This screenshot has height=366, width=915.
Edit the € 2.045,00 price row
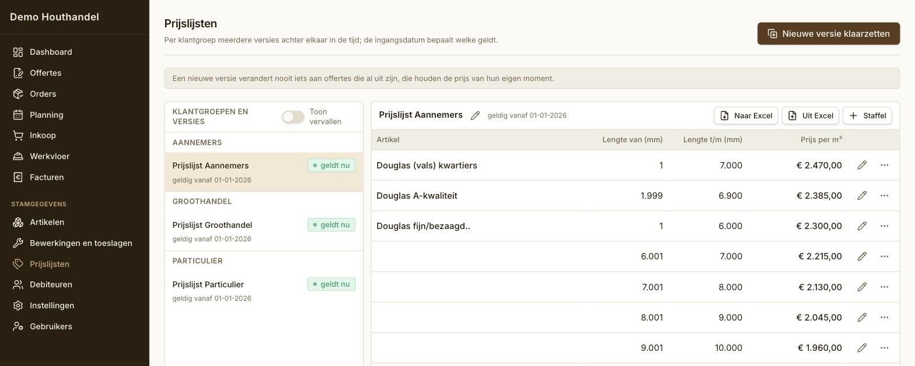tap(862, 318)
